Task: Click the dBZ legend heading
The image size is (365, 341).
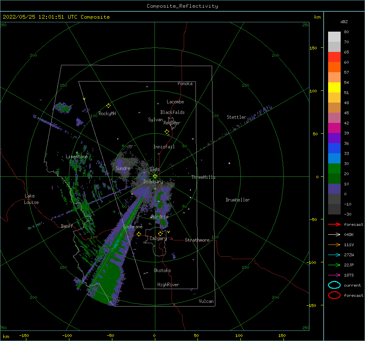Action: coord(344,21)
